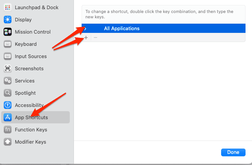Click the Keyboard icon in sidebar
252x165 pixels.
click(8, 44)
